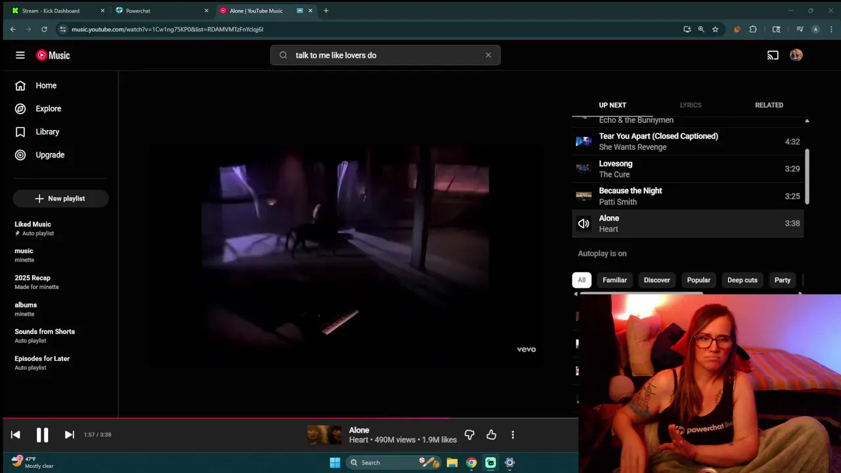Open a new browser tab
841x473 pixels.
326,11
